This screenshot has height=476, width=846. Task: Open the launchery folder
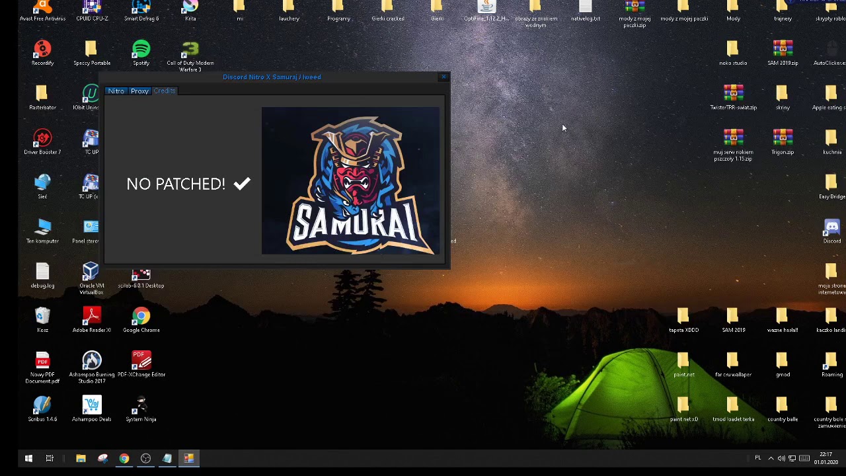click(289, 11)
